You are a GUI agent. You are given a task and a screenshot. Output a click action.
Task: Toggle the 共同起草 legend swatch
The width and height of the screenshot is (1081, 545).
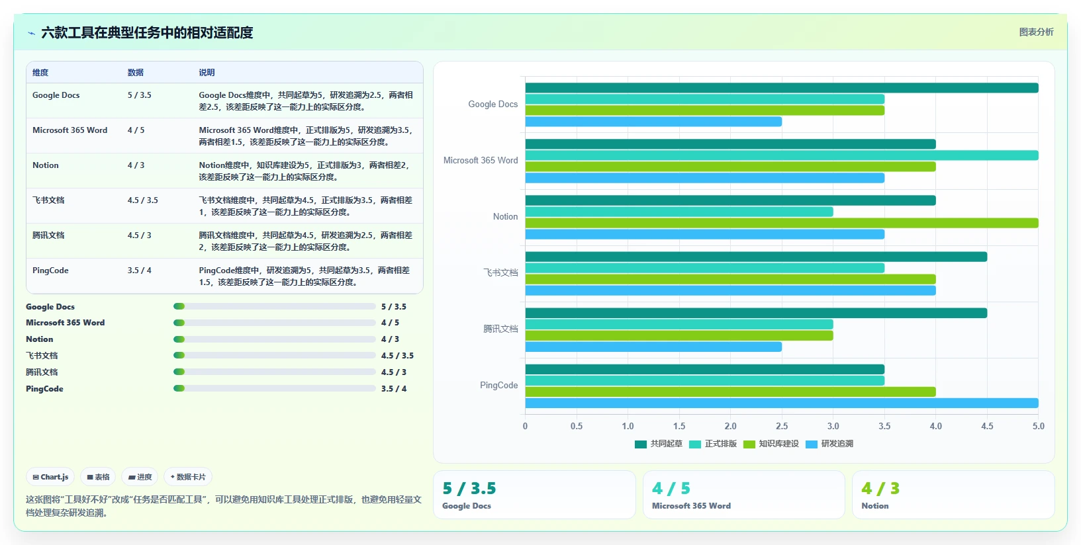[x=640, y=444]
